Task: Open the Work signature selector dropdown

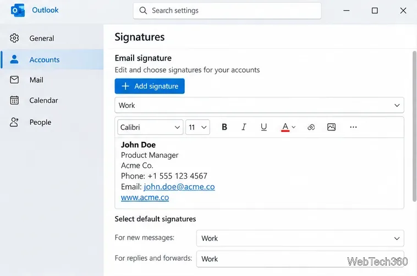Action: pyautogui.click(x=259, y=106)
